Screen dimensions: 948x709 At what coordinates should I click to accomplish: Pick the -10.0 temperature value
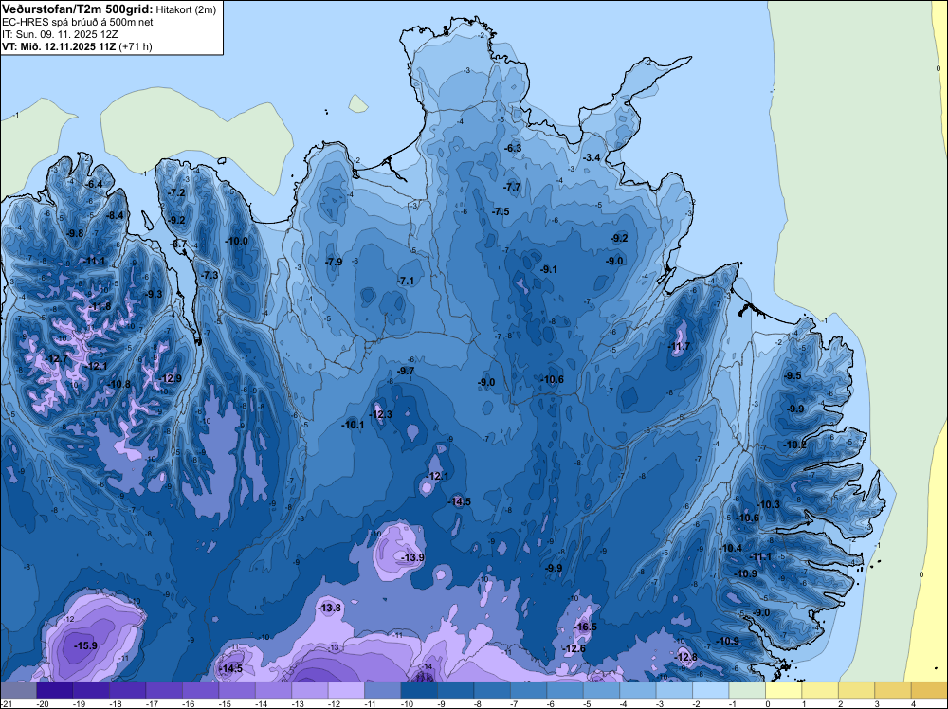pyautogui.click(x=236, y=241)
